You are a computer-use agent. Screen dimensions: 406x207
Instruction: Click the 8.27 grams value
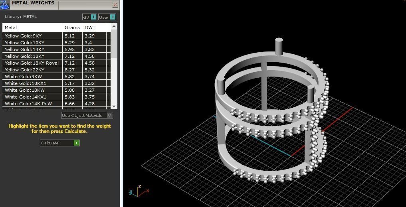[69, 70]
